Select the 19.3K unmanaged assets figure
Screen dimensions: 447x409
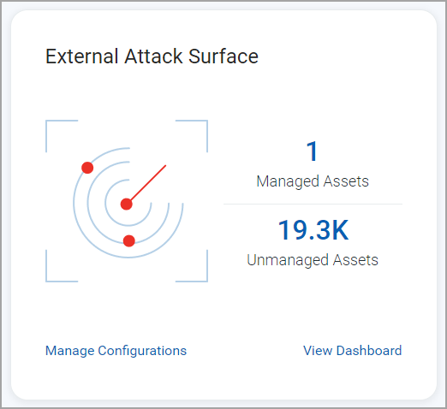tap(313, 230)
